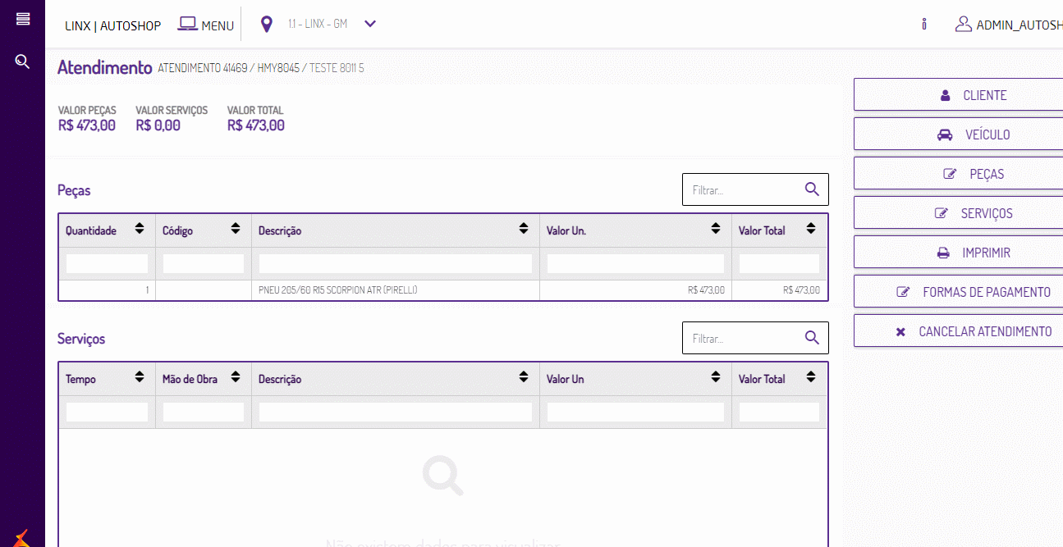Open the ADMIN_AUTOSHOP user profile icon
Screen dimensions: 1063x547
point(964,25)
